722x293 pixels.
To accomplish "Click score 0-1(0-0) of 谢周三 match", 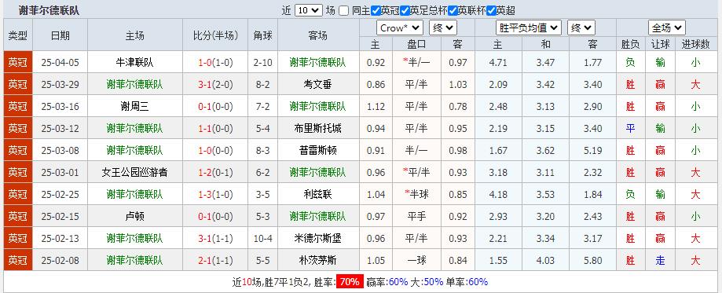I will pos(215,107).
